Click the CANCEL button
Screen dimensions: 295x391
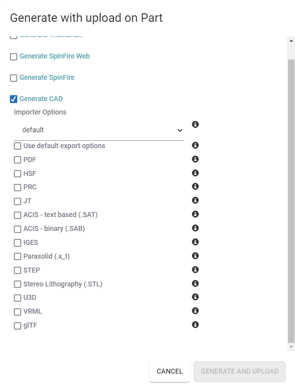(x=169, y=371)
